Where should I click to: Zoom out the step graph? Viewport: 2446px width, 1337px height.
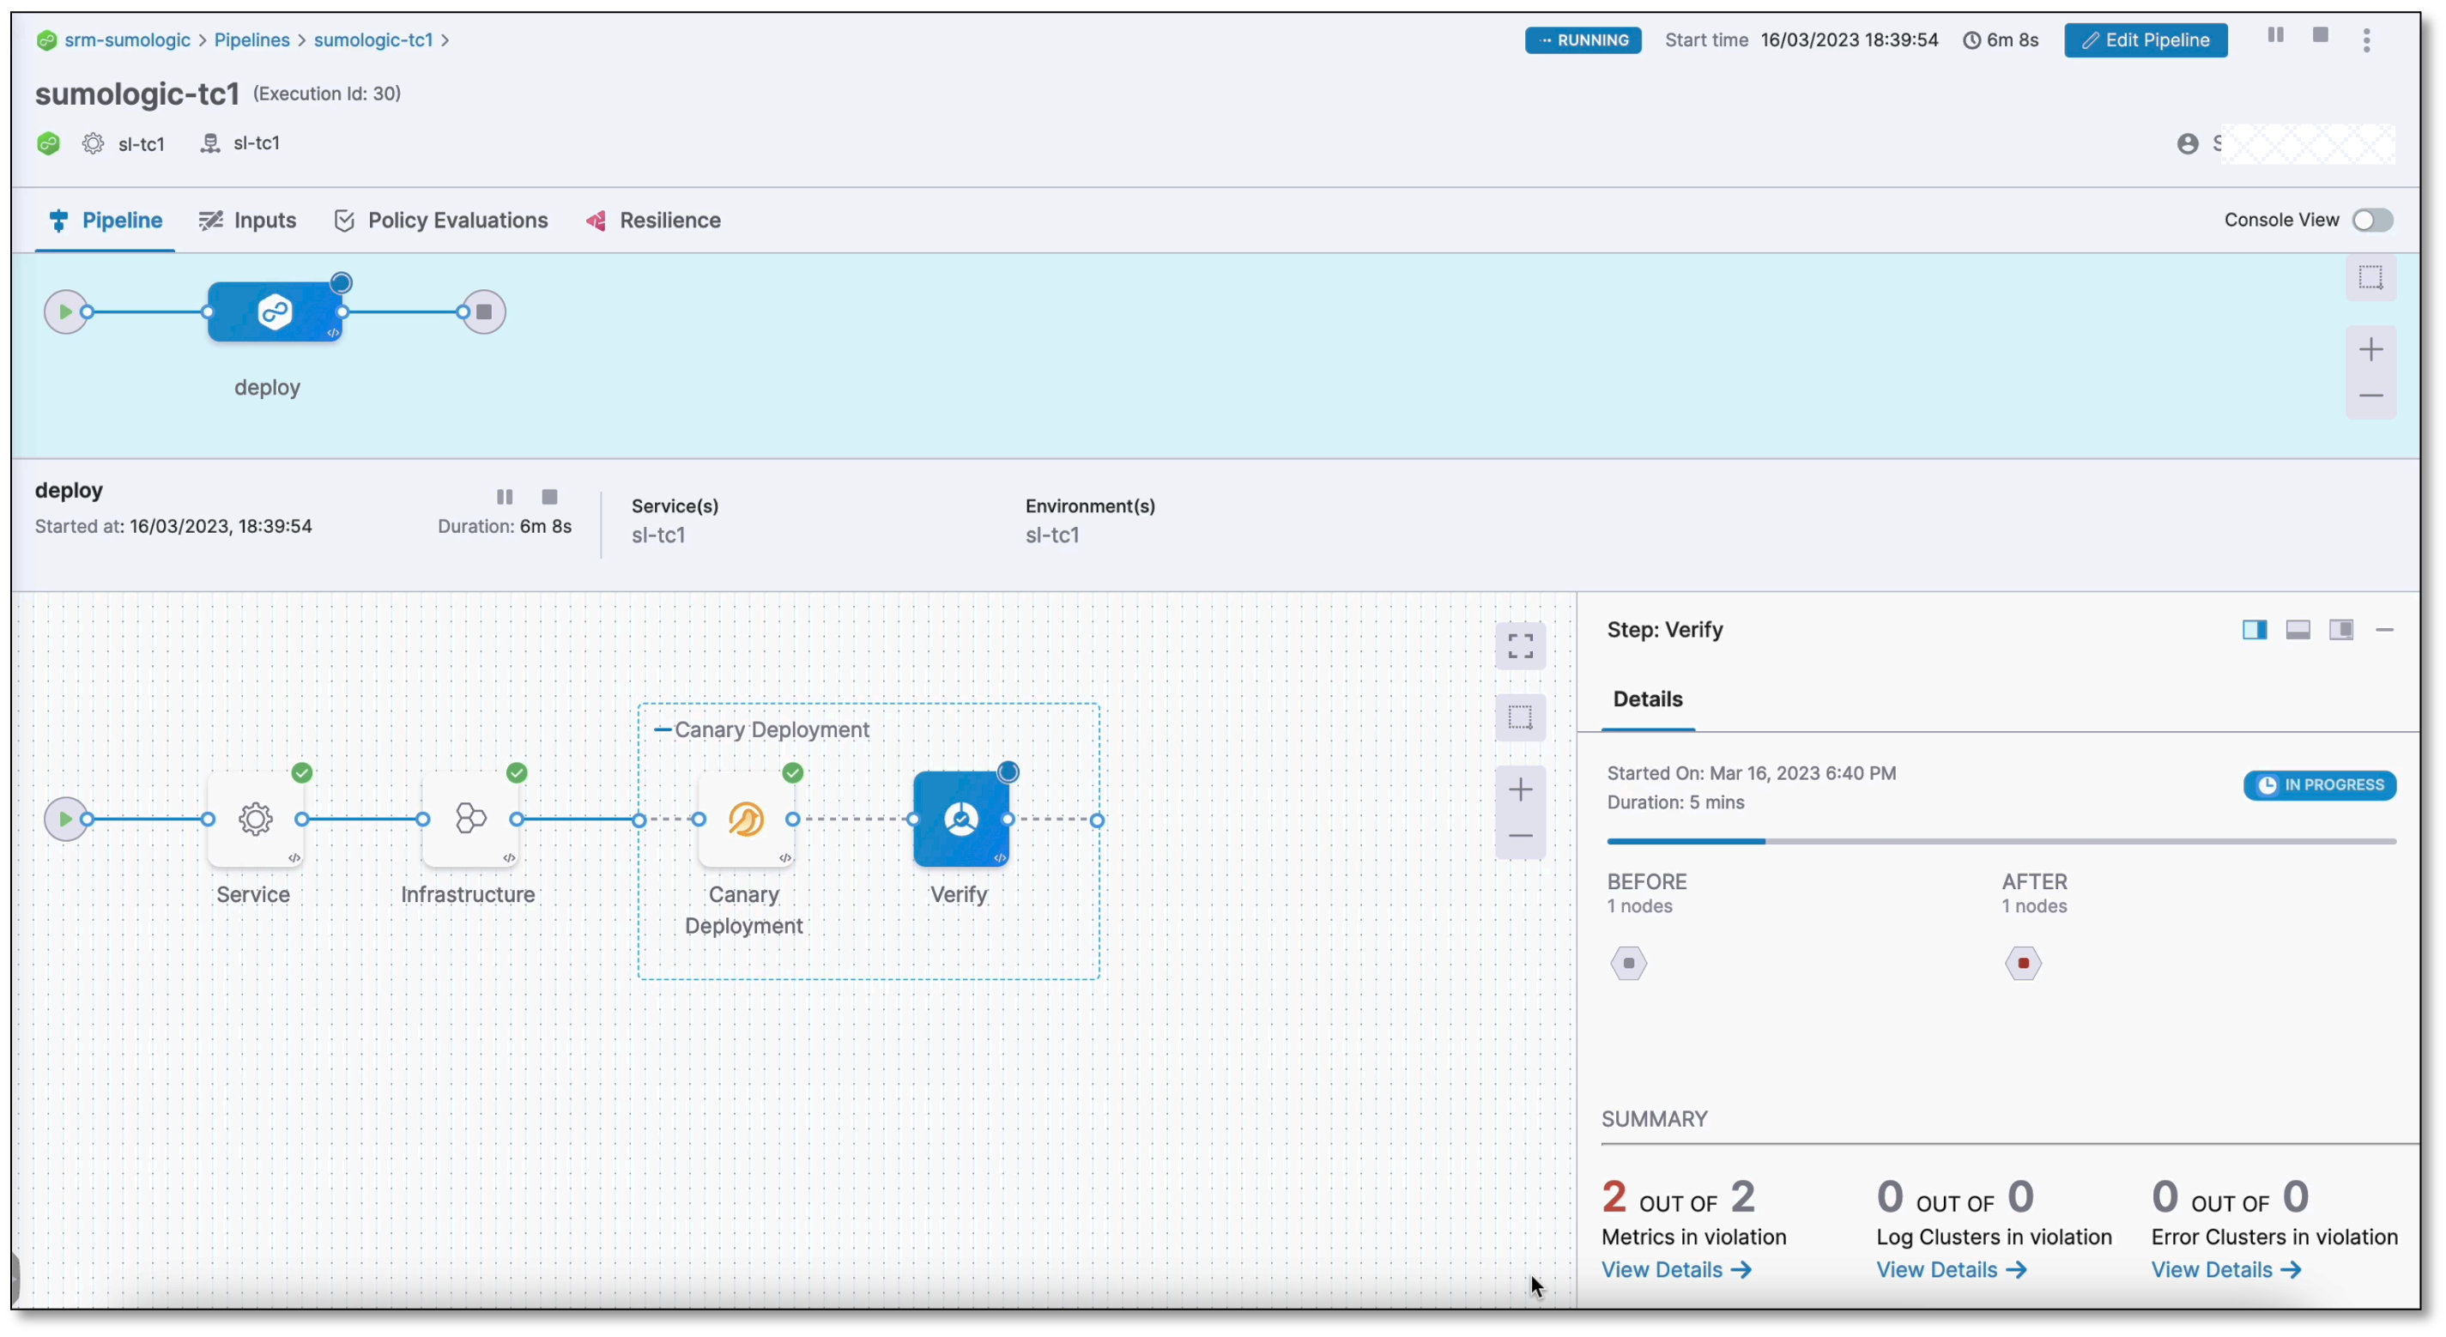point(1520,836)
